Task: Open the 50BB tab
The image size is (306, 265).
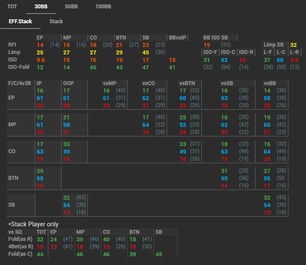Action: click(72, 7)
